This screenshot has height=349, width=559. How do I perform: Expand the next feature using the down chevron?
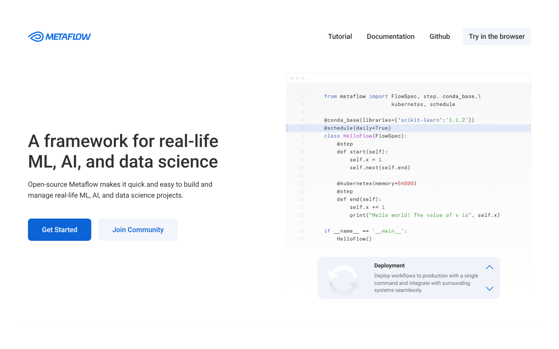tap(489, 288)
